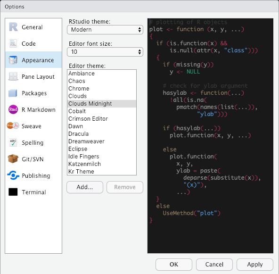Viewport: 279px width, 274px height.
Task: Open the Editor font size dropdown
Action: tap(105, 52)
